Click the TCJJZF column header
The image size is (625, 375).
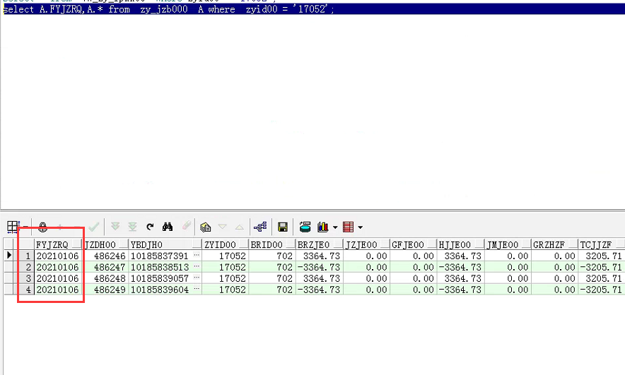coord(602,244)
